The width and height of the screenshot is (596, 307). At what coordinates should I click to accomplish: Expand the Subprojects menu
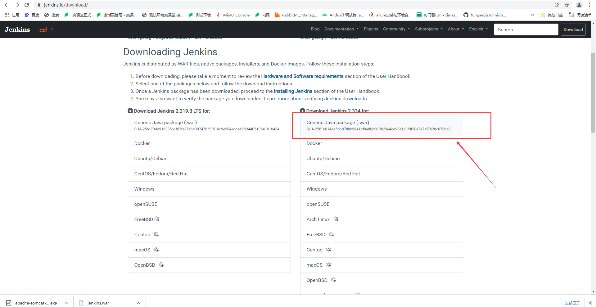[x=429, y=29]
